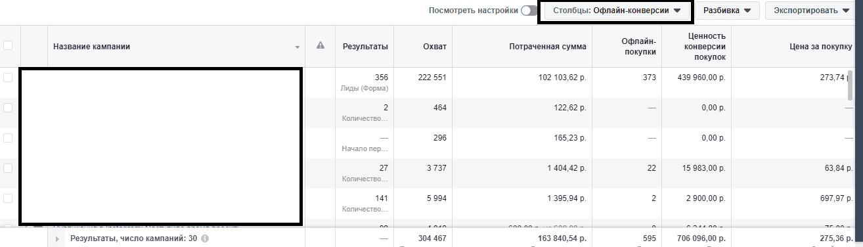Sort by the Охват column header

(435, 46)
